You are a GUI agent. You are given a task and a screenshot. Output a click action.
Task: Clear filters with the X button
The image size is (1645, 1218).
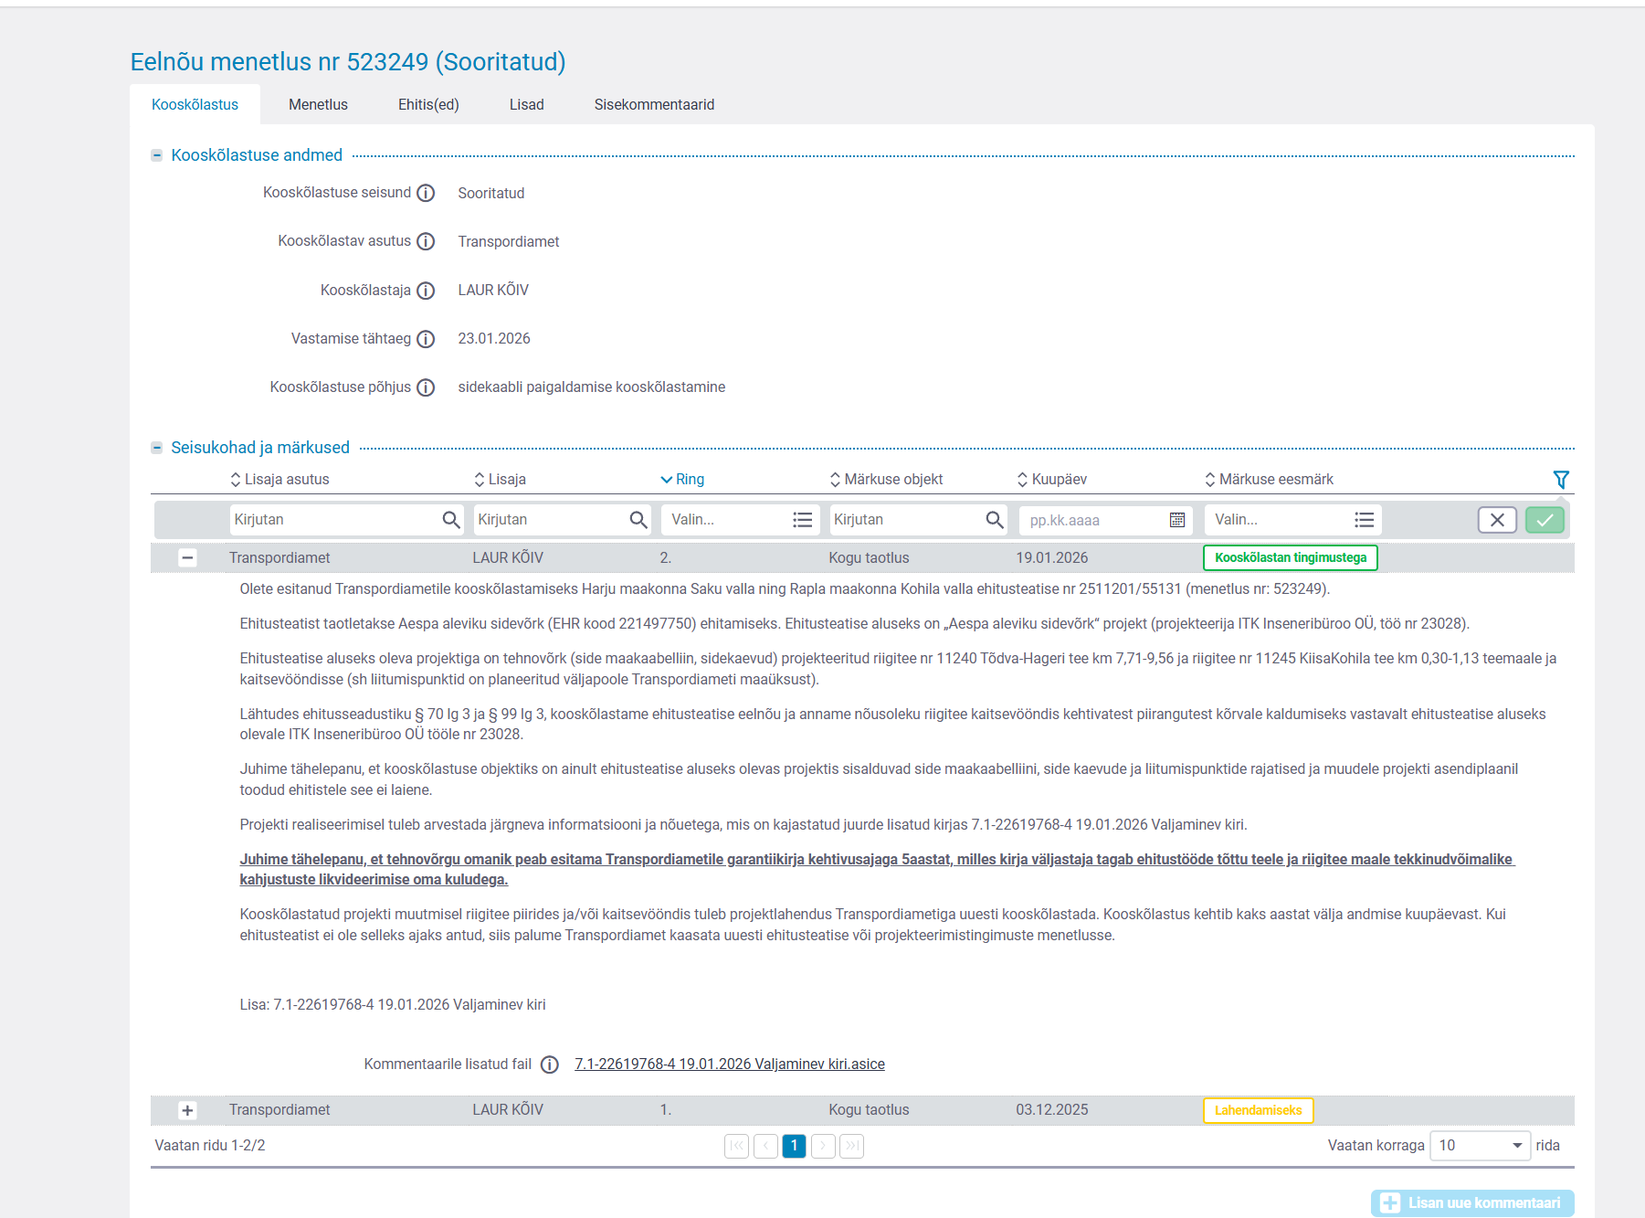click(x=1496, y=520)
